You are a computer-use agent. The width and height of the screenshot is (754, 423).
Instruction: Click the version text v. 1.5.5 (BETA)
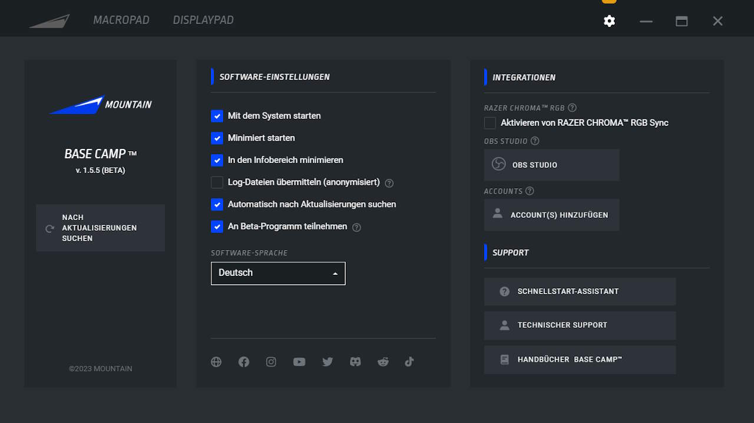click(x=100, y=171)
